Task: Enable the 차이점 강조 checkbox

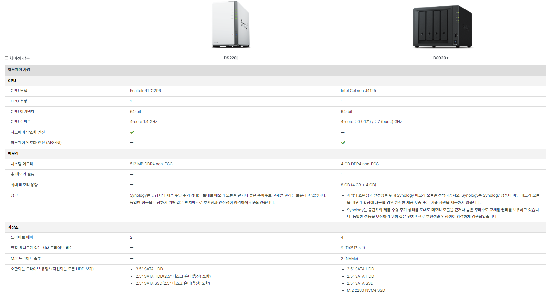Action: point(6,58)
